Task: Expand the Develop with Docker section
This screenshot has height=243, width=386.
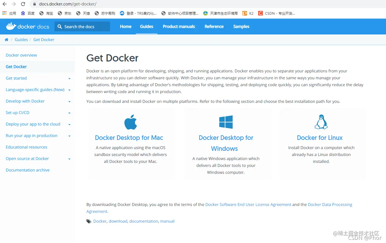Action: tap(69, 102)
